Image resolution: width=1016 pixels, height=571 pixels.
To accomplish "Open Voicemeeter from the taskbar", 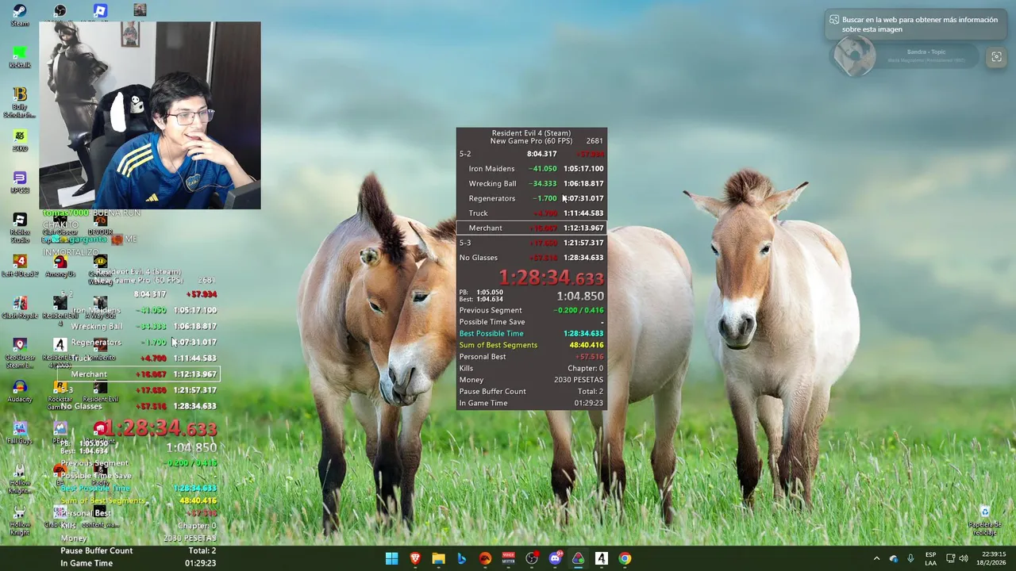I will click(508, 558).
